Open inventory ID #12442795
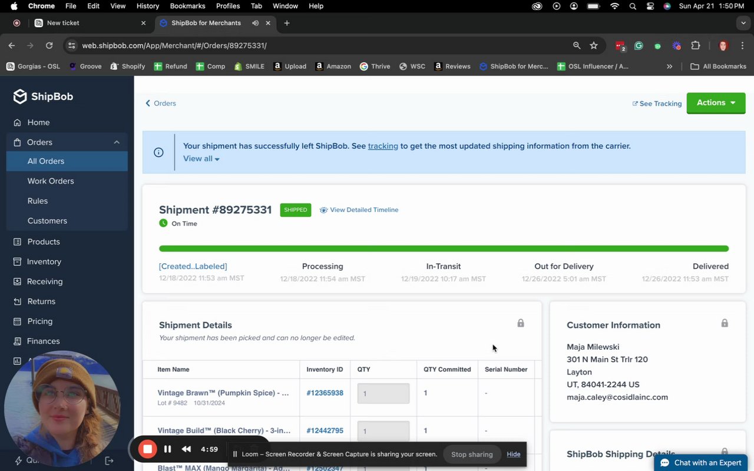 point(325,431)
